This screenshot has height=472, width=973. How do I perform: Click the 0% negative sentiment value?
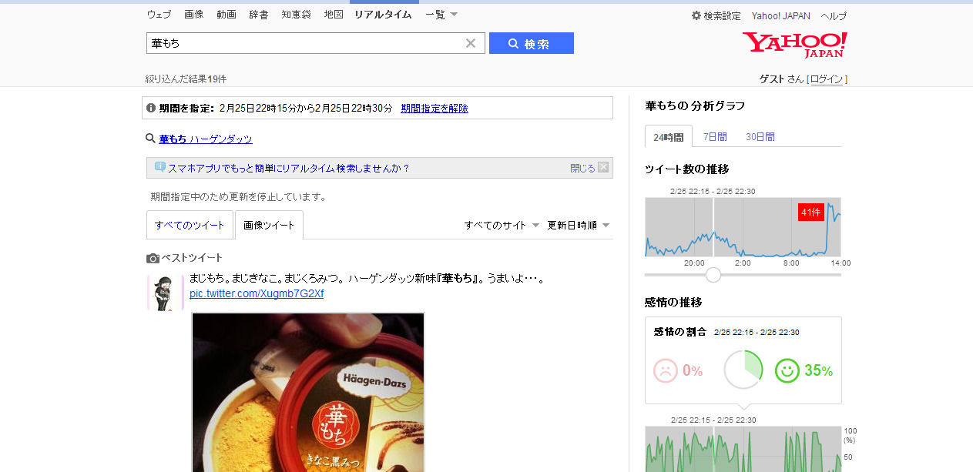(693, 370)
